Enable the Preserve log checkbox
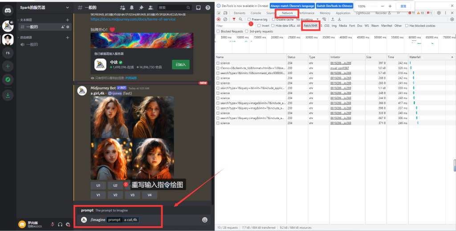Viewport: 456px width, 231px height. [x=249, y=20]
